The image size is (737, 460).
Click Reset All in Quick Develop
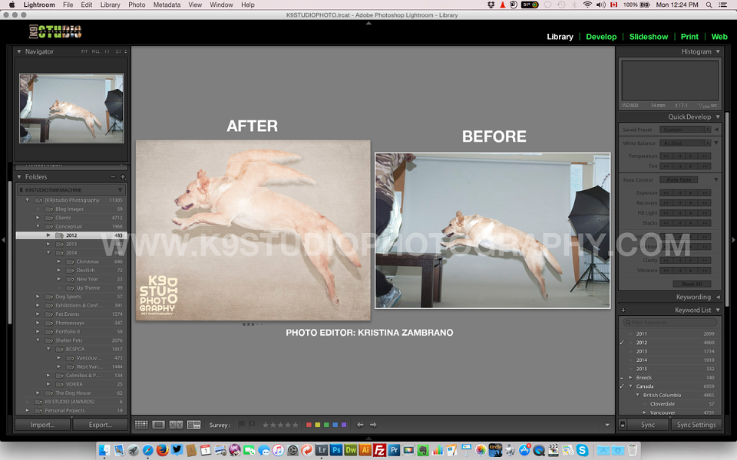coord(692,284)
